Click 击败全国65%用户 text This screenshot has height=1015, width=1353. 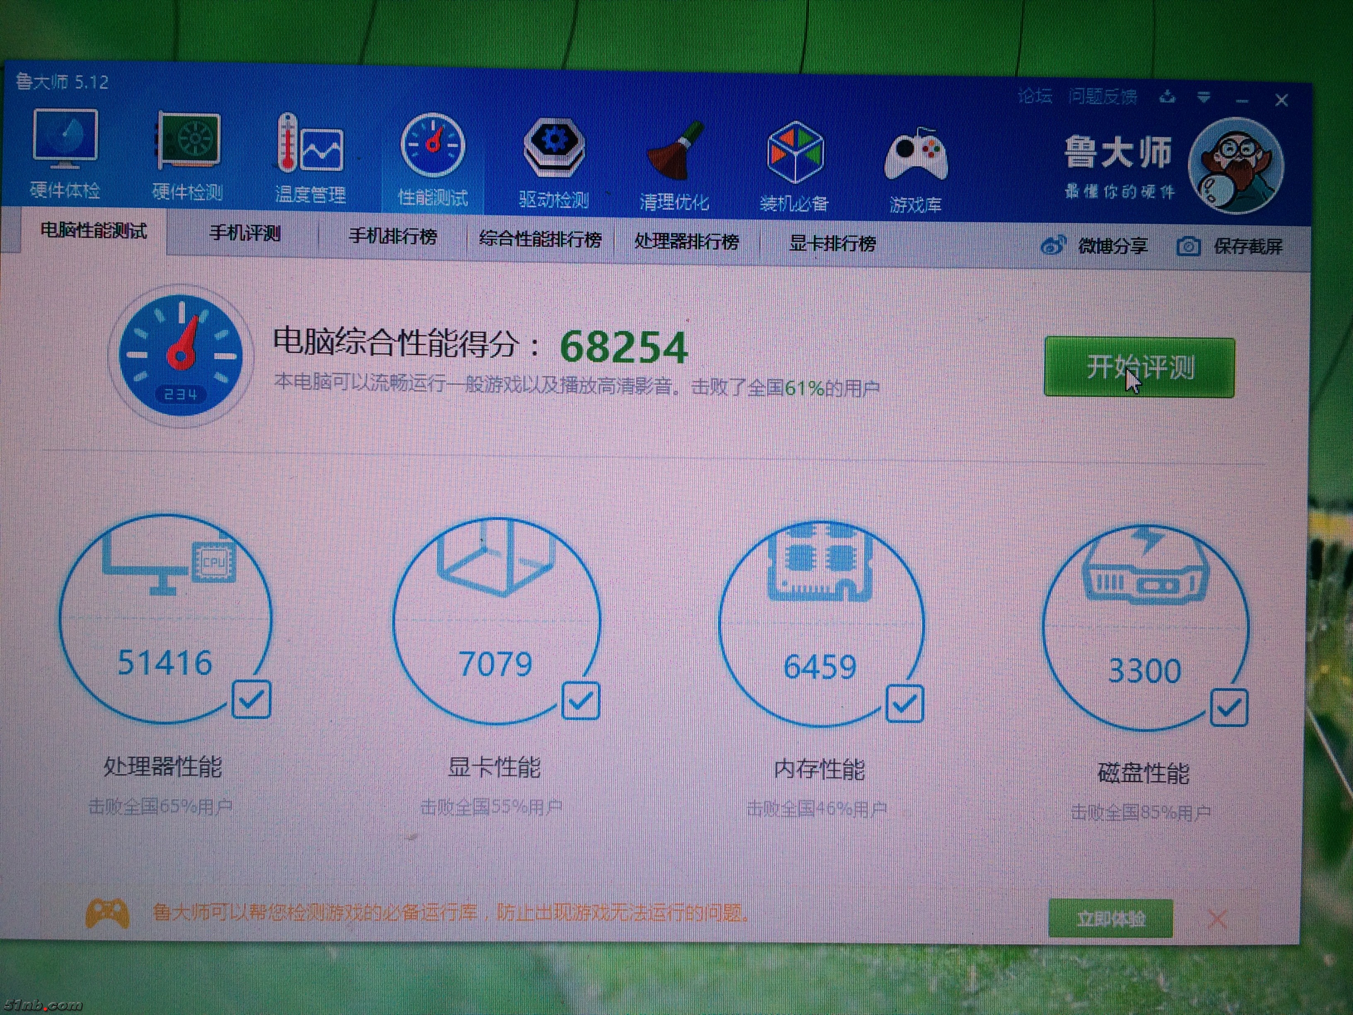point(161,806)
